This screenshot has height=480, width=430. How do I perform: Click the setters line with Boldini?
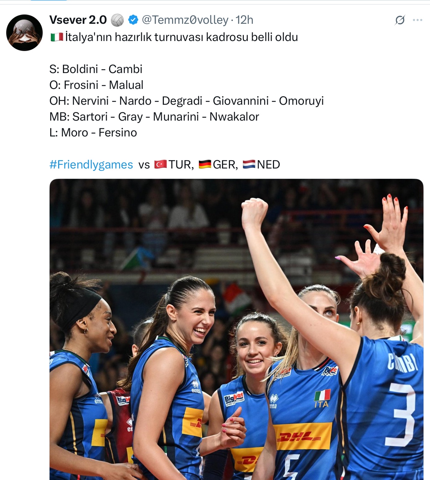tap(96, 69)
